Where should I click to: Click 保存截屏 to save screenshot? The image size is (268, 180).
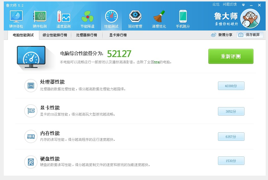click(250, 35)
